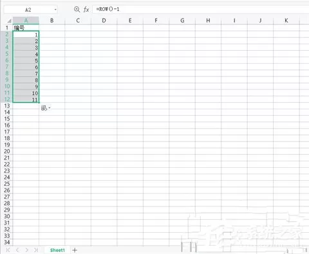Click cell containing value 8
This screenshot has width=309, height=254.
click(26, 80)
